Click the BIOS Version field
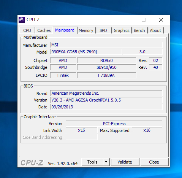 106,100
